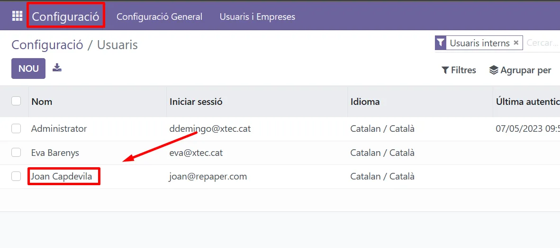Sort by the Iniciar sessió column header
This screenshot has height=248, width=560.
pyautogui.click(x=196, y=102)
